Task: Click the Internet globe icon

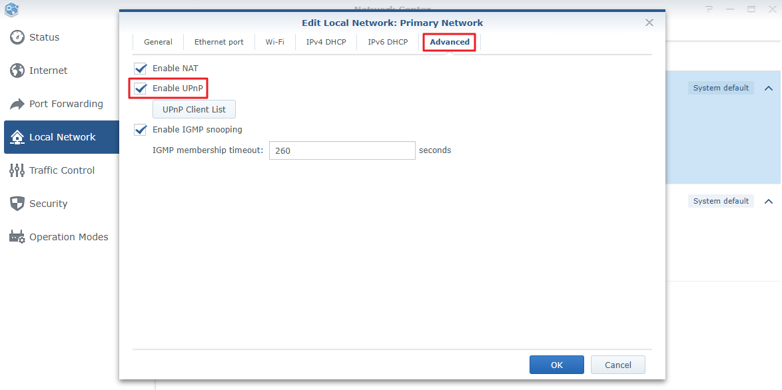Action: tap(17, 71)
